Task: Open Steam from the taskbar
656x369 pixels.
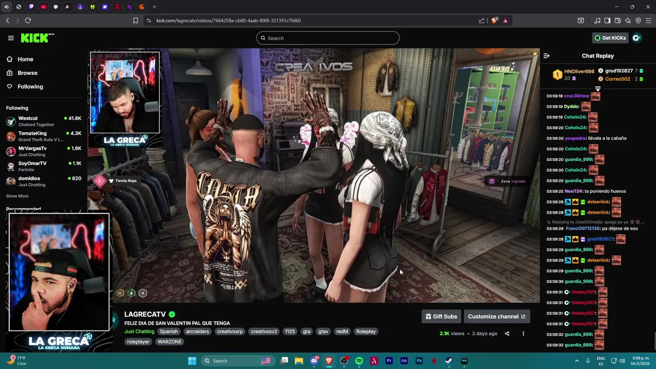Action: coord(449,361)
